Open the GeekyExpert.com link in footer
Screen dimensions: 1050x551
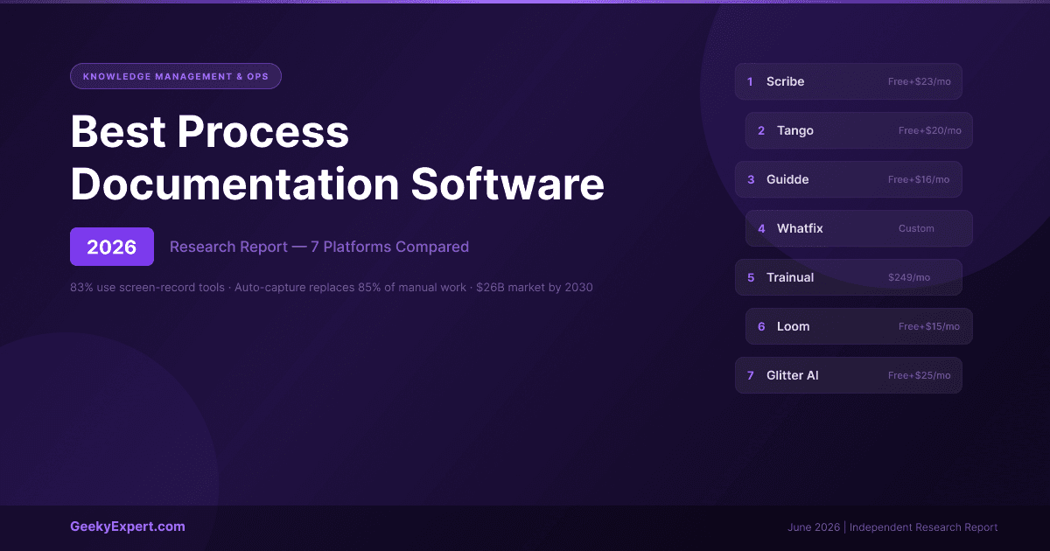[x=128, y=527]
